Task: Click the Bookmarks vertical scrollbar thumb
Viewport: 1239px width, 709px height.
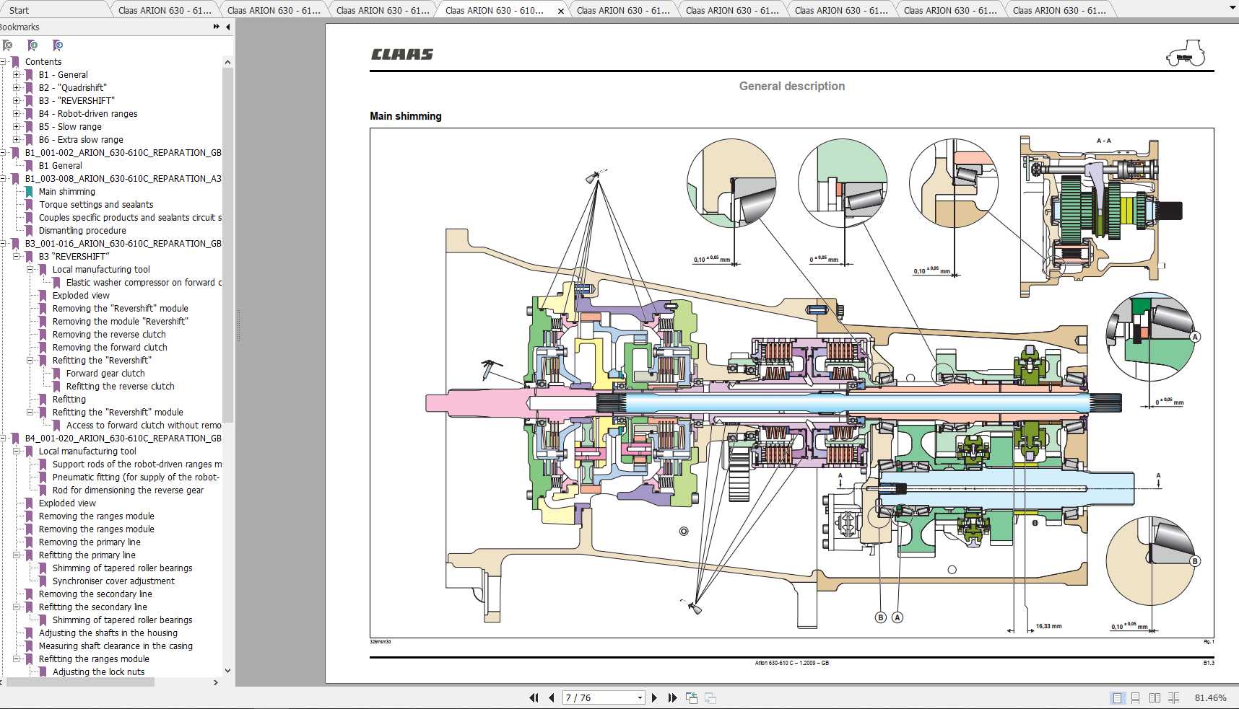Action: click(227, 245)
